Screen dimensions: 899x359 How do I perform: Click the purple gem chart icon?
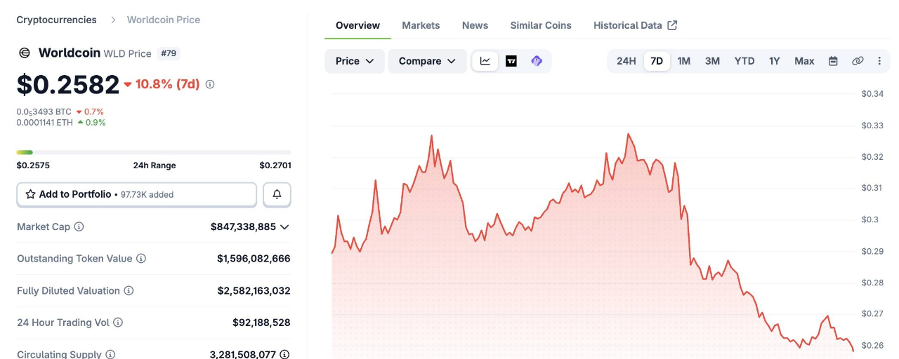[x=537, y=61]
